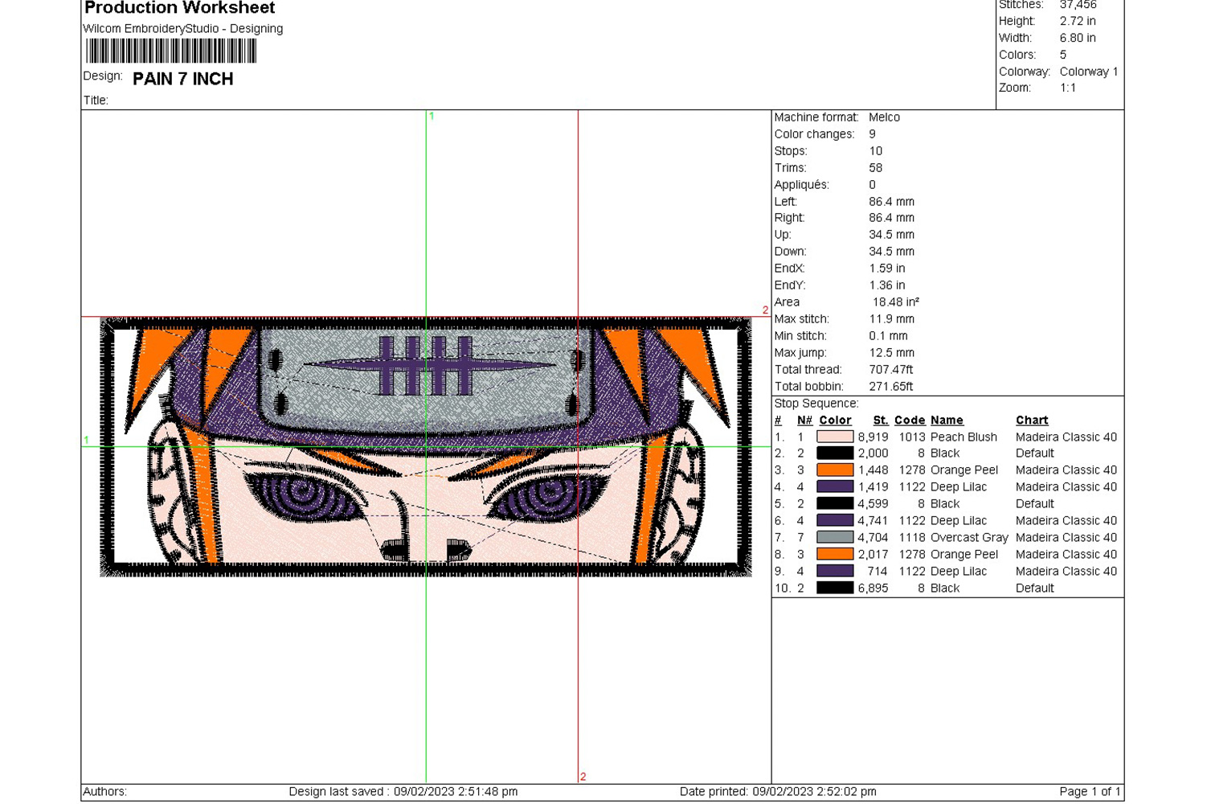Click the 'Stops:' label
This screenshot has height=804, width=1207.
(791, 151)
